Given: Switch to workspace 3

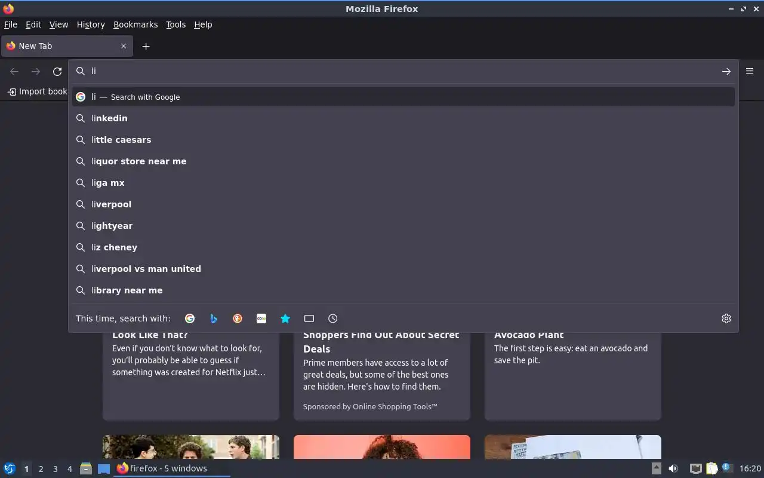Looking at the screenshot, I should (x=55, y=469).
